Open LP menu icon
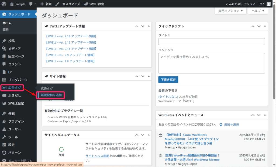 4,72
